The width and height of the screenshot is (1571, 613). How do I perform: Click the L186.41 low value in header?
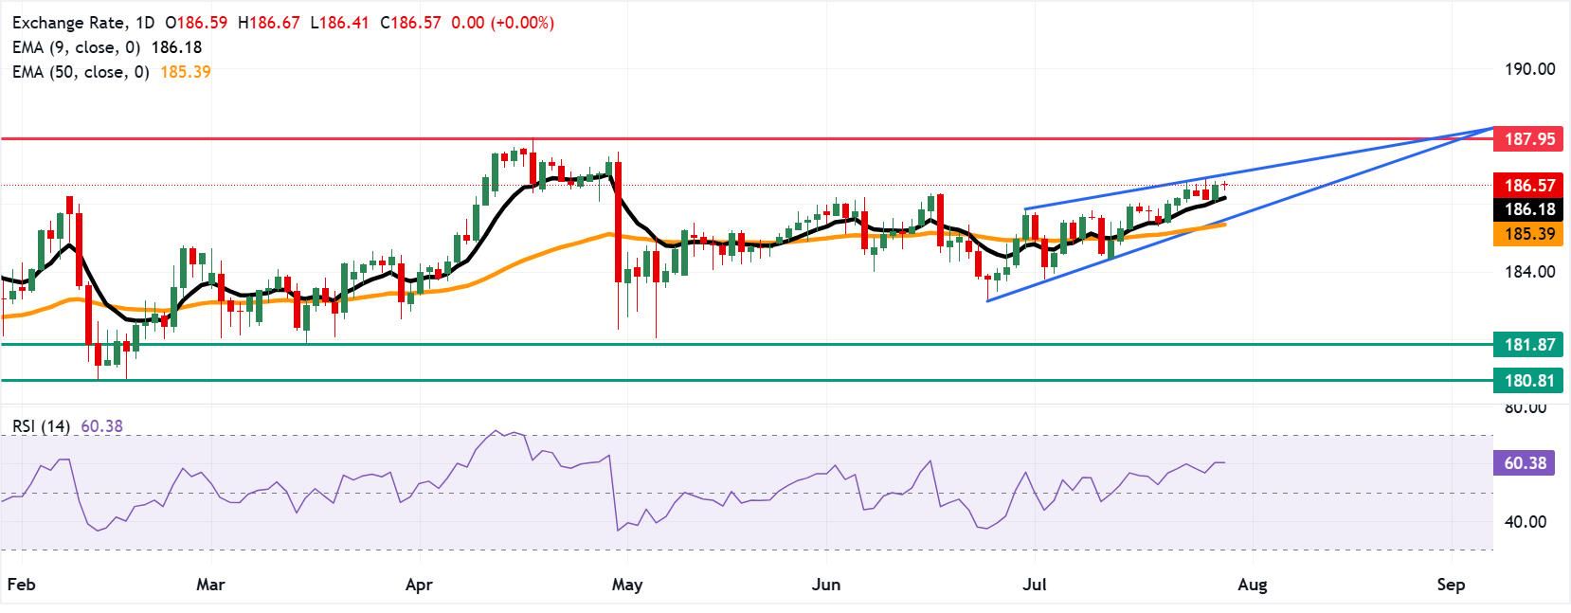(x=341, y=23)
